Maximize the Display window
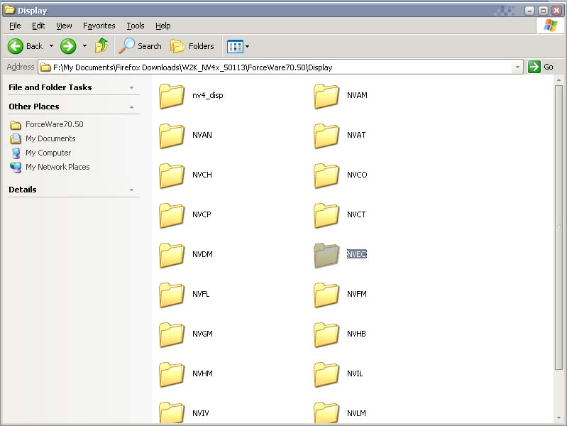Screen dimensions: 567x426 (x=543, y=11)
